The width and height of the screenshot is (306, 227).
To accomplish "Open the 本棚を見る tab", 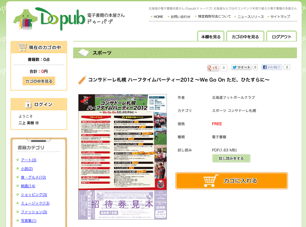I will (211, 37).
